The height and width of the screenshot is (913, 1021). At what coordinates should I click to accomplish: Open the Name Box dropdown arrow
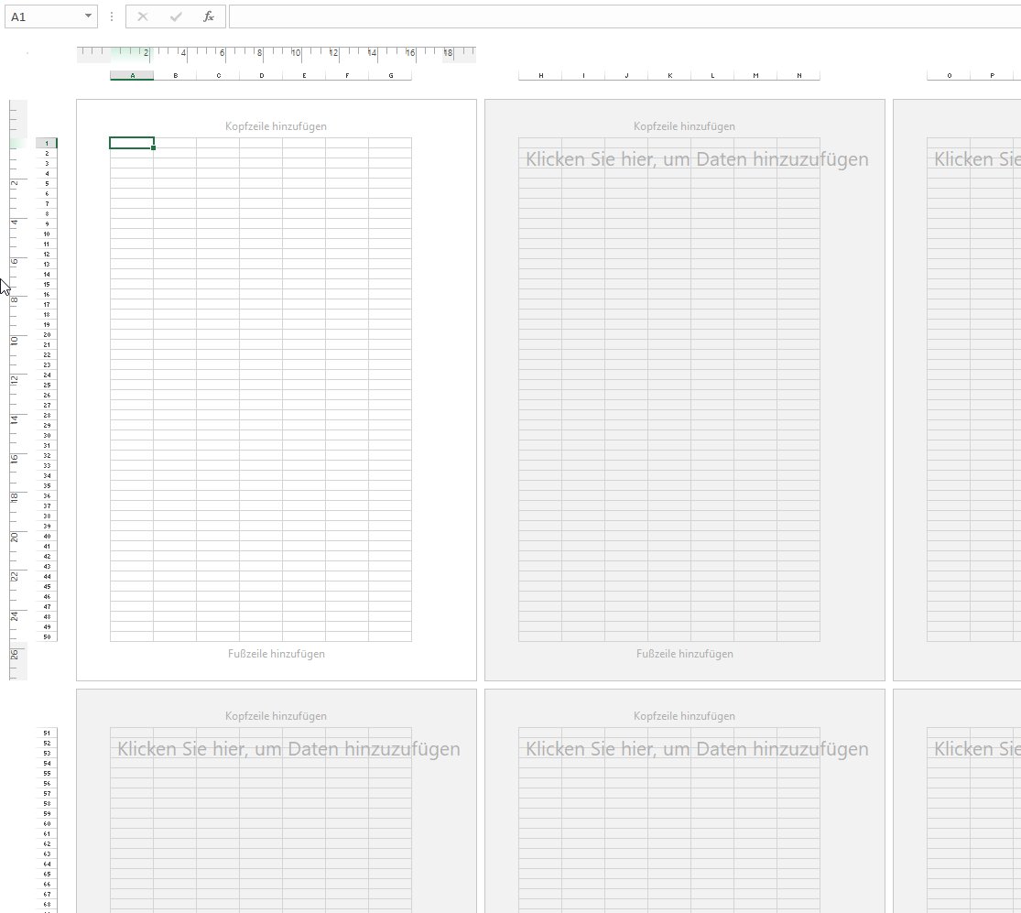click(88, 16)
